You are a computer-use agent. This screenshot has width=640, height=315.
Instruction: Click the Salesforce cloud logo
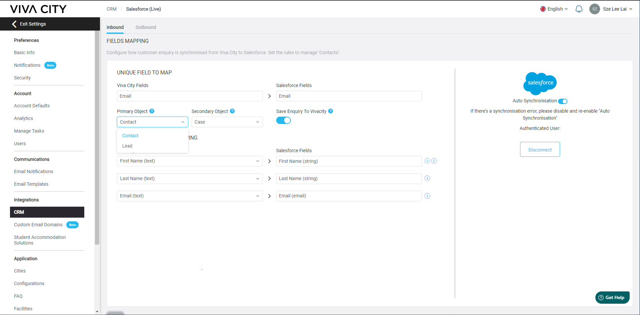coord(540,83)
